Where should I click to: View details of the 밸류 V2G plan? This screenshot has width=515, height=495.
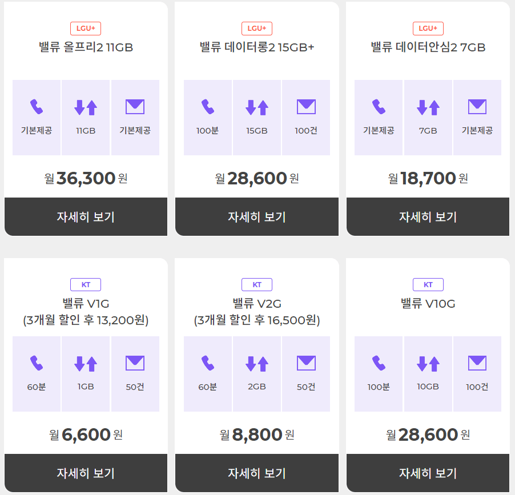[256, 473]
